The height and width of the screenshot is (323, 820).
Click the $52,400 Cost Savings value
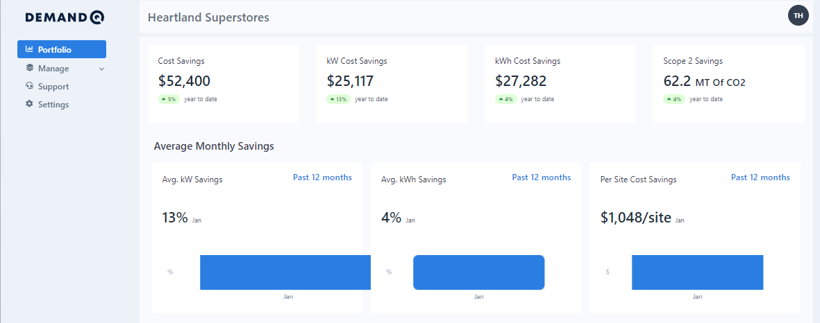click(184, 81)
